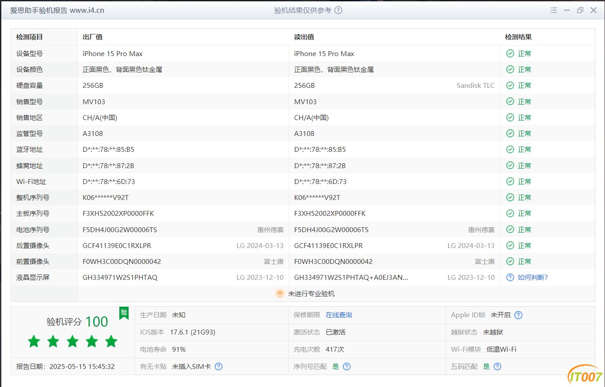Click the check icon in 硬盘容量 row
Viewport: 605px width, 387px height.
coord(510,86)
